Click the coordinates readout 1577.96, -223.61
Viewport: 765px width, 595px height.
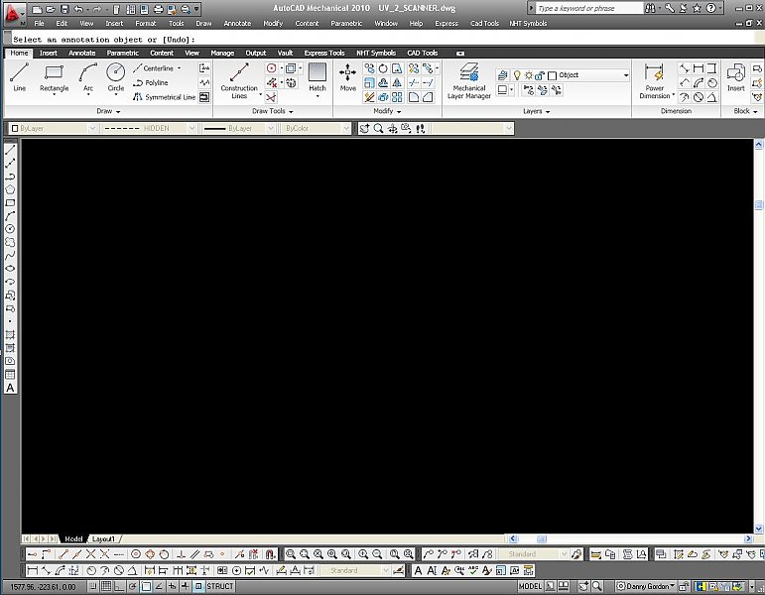(43, 587)
